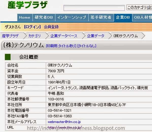Click the 本社住所 row label

click(15, 105)
